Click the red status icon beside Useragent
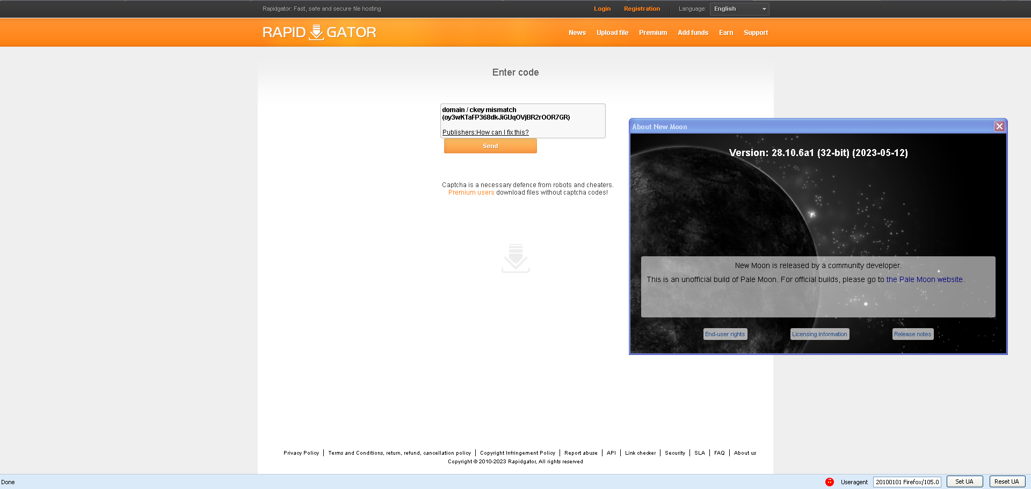This screenshot has height=489, width=1031. (x=830, y=481)
